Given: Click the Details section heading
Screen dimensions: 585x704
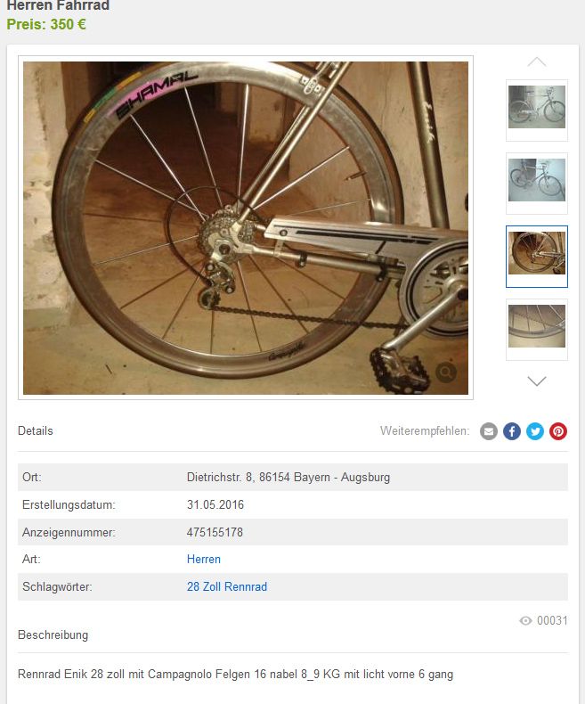Looking at the screenshot, I should 36,430.
